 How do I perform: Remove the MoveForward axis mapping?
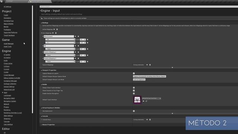[78, 36]
